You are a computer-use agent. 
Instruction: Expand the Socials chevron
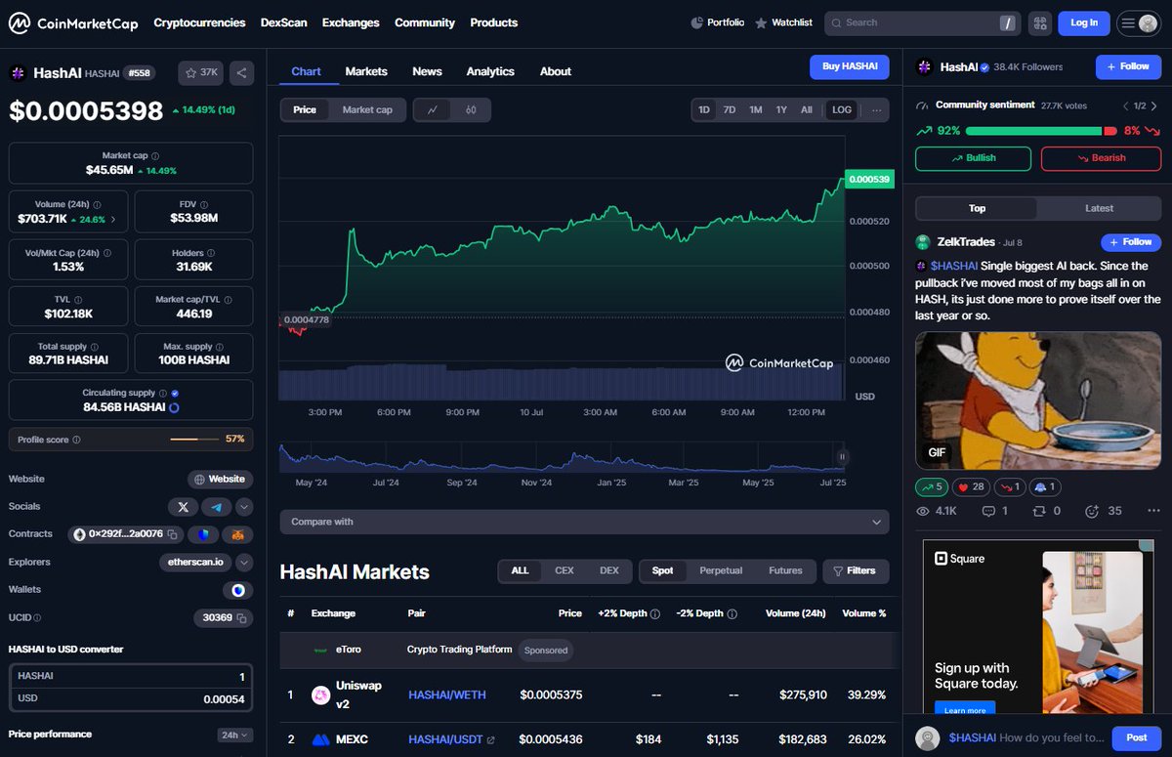[x=244, y=507]
